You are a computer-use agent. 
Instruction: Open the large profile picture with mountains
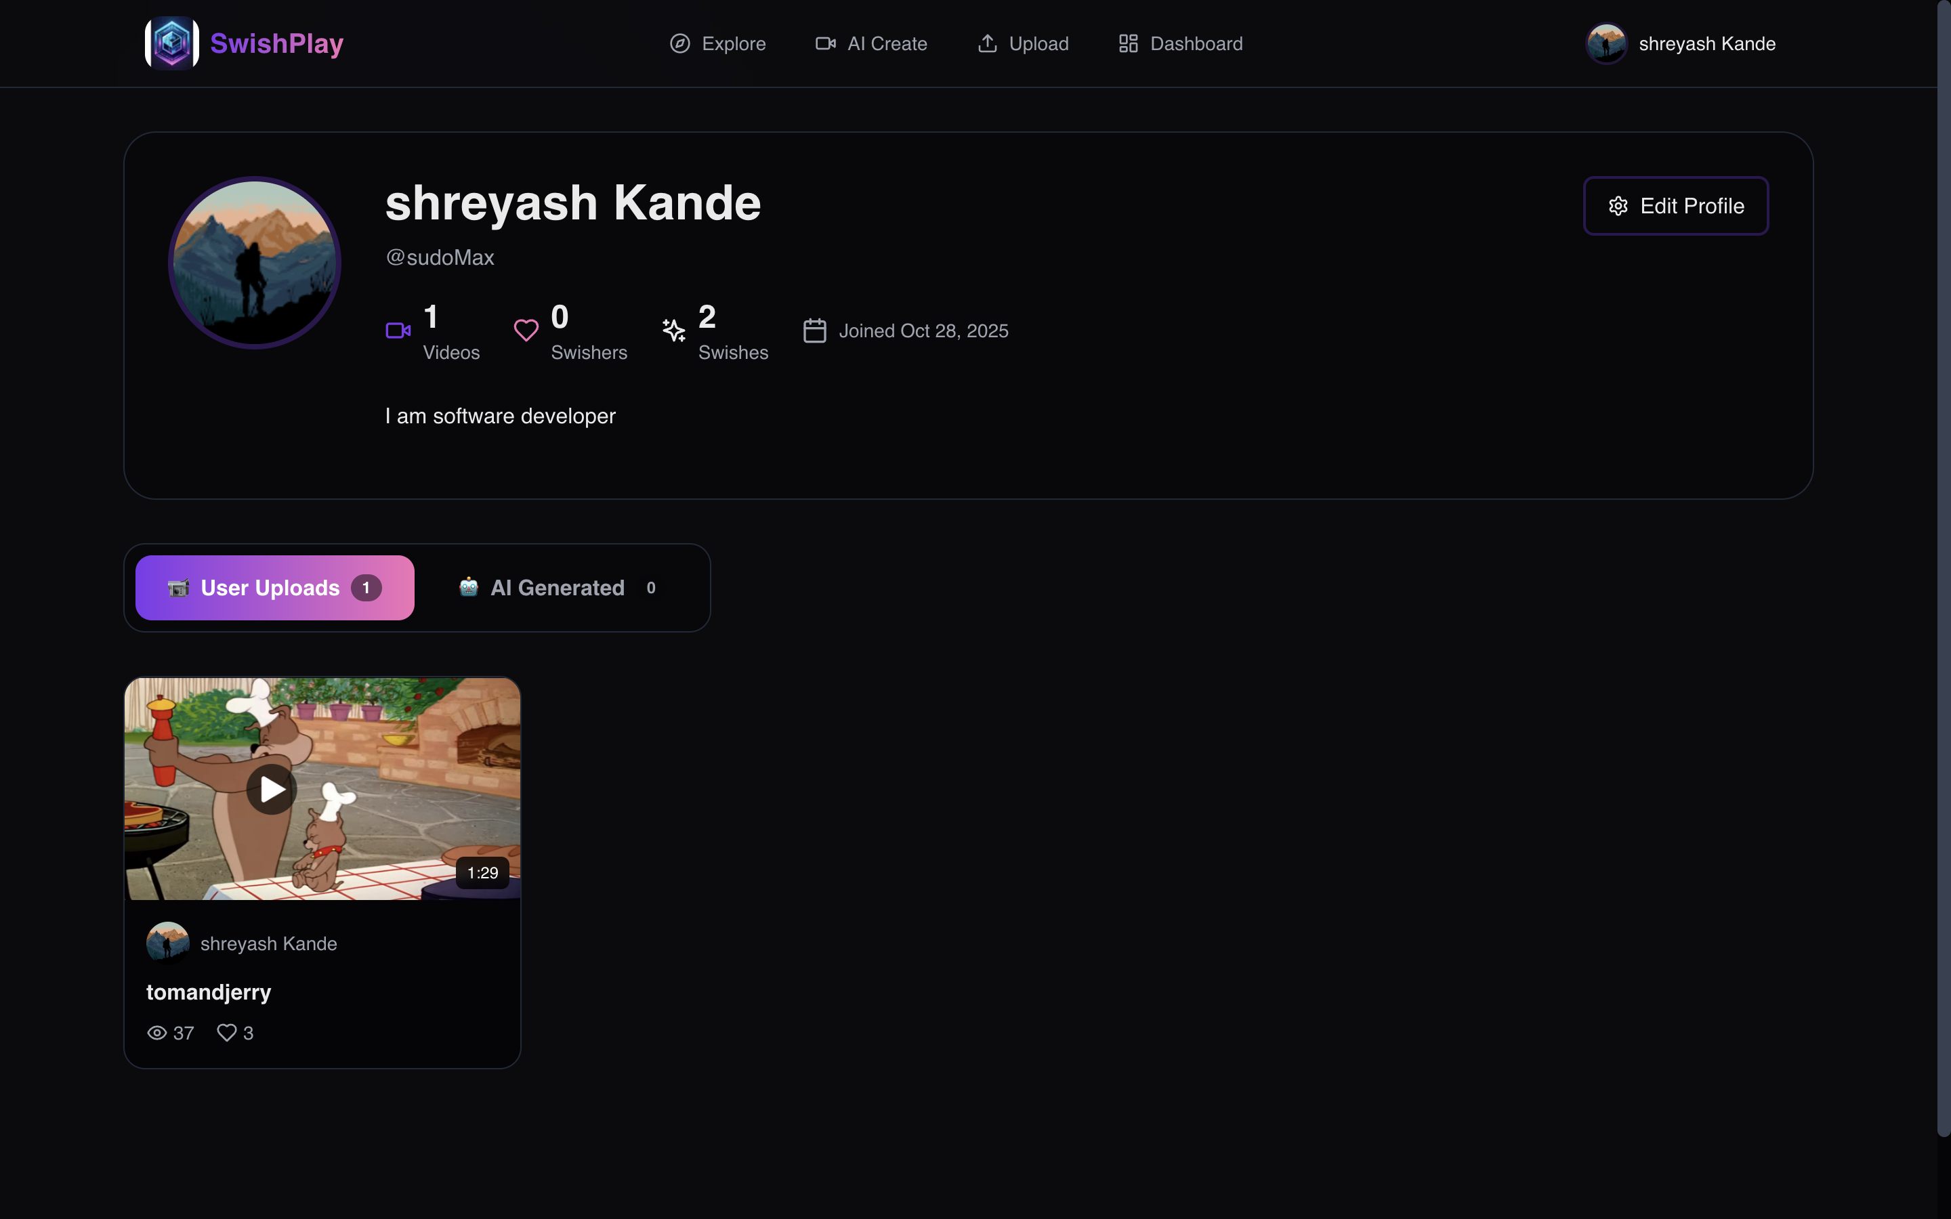click(x=253, y=261)
